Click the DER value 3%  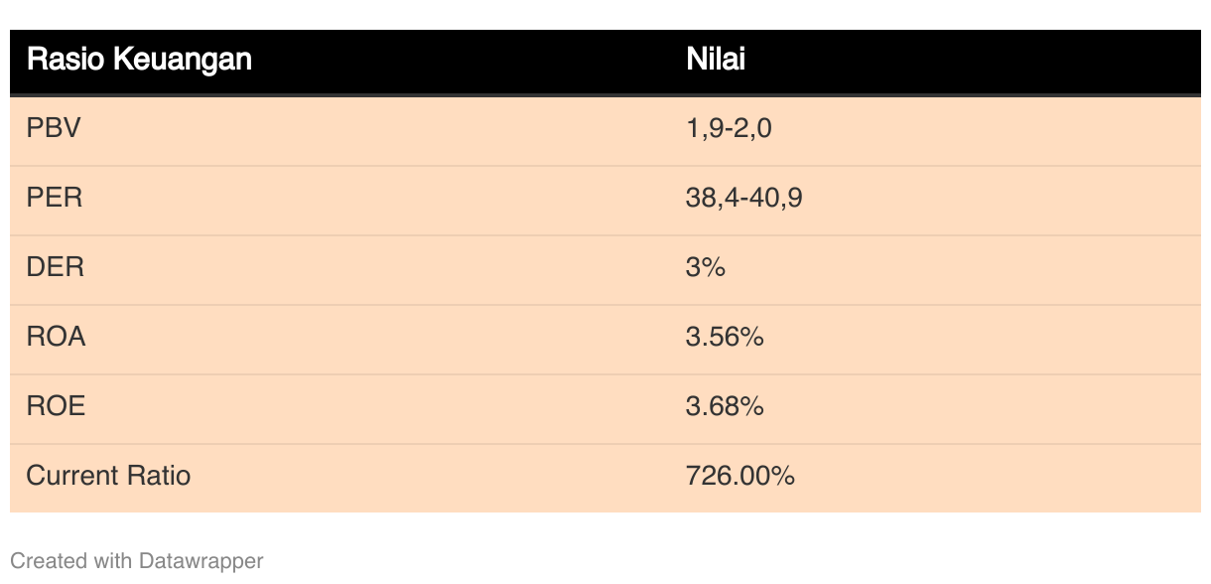tap(706, 268)
